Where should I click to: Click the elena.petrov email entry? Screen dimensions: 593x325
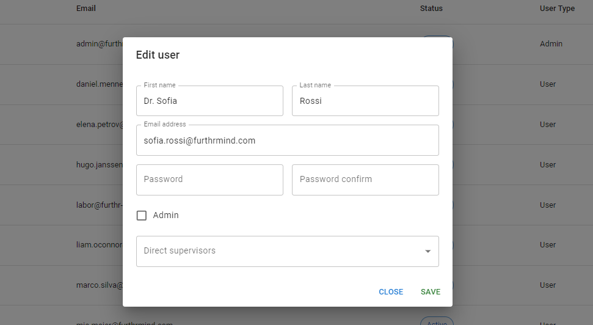click(x=99, y=125)
